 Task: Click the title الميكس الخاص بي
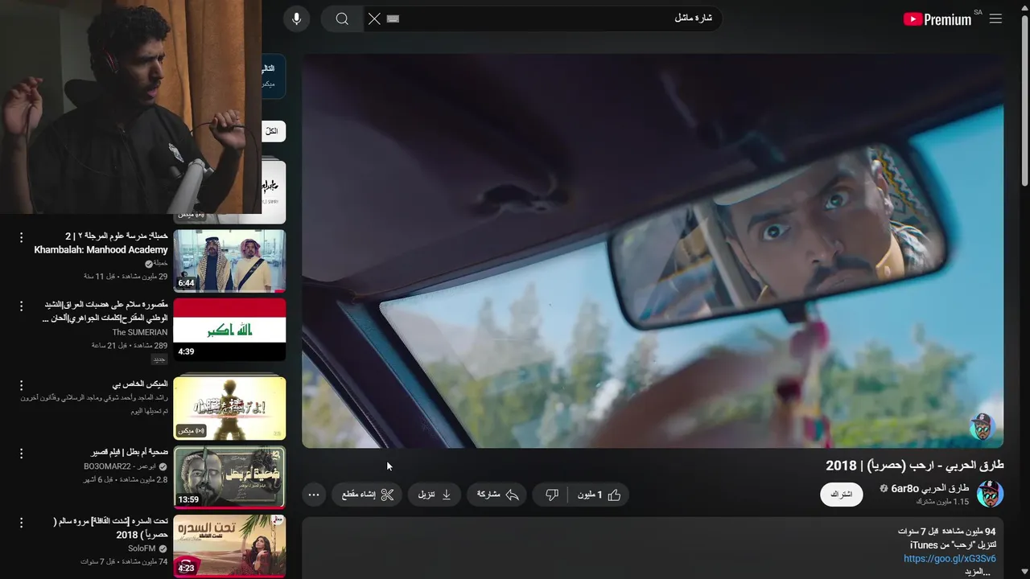[140, 384]
